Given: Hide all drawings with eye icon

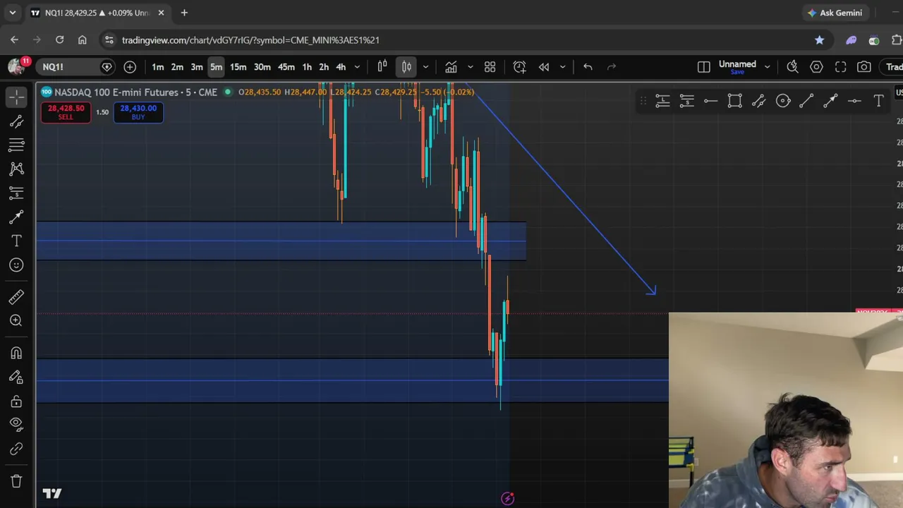Looking at the screenshot, I should point(16,424).
